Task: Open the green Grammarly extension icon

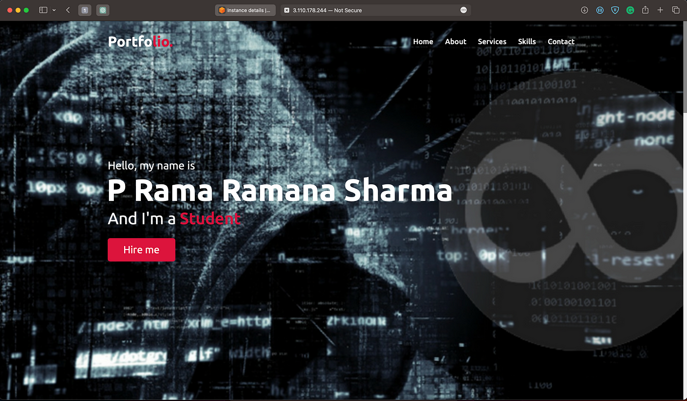Action: [x=630, y=10]
